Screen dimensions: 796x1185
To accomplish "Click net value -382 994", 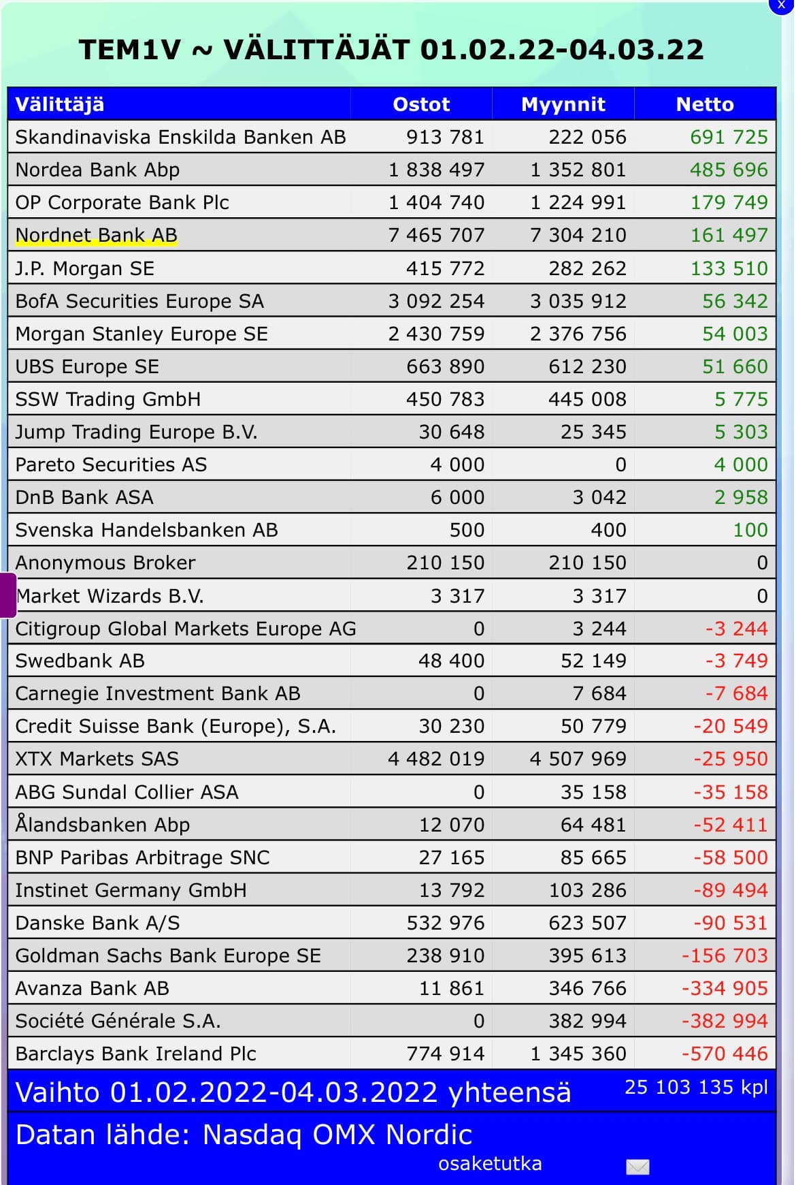I will (725, 1021).
